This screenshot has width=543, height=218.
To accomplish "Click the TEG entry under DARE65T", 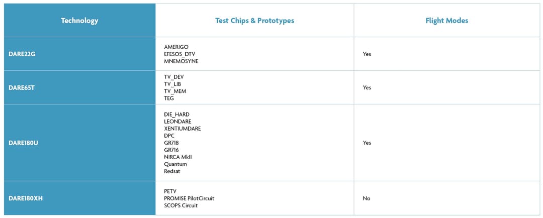I will pos(169,98).
